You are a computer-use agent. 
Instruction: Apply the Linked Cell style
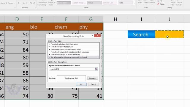110,3
